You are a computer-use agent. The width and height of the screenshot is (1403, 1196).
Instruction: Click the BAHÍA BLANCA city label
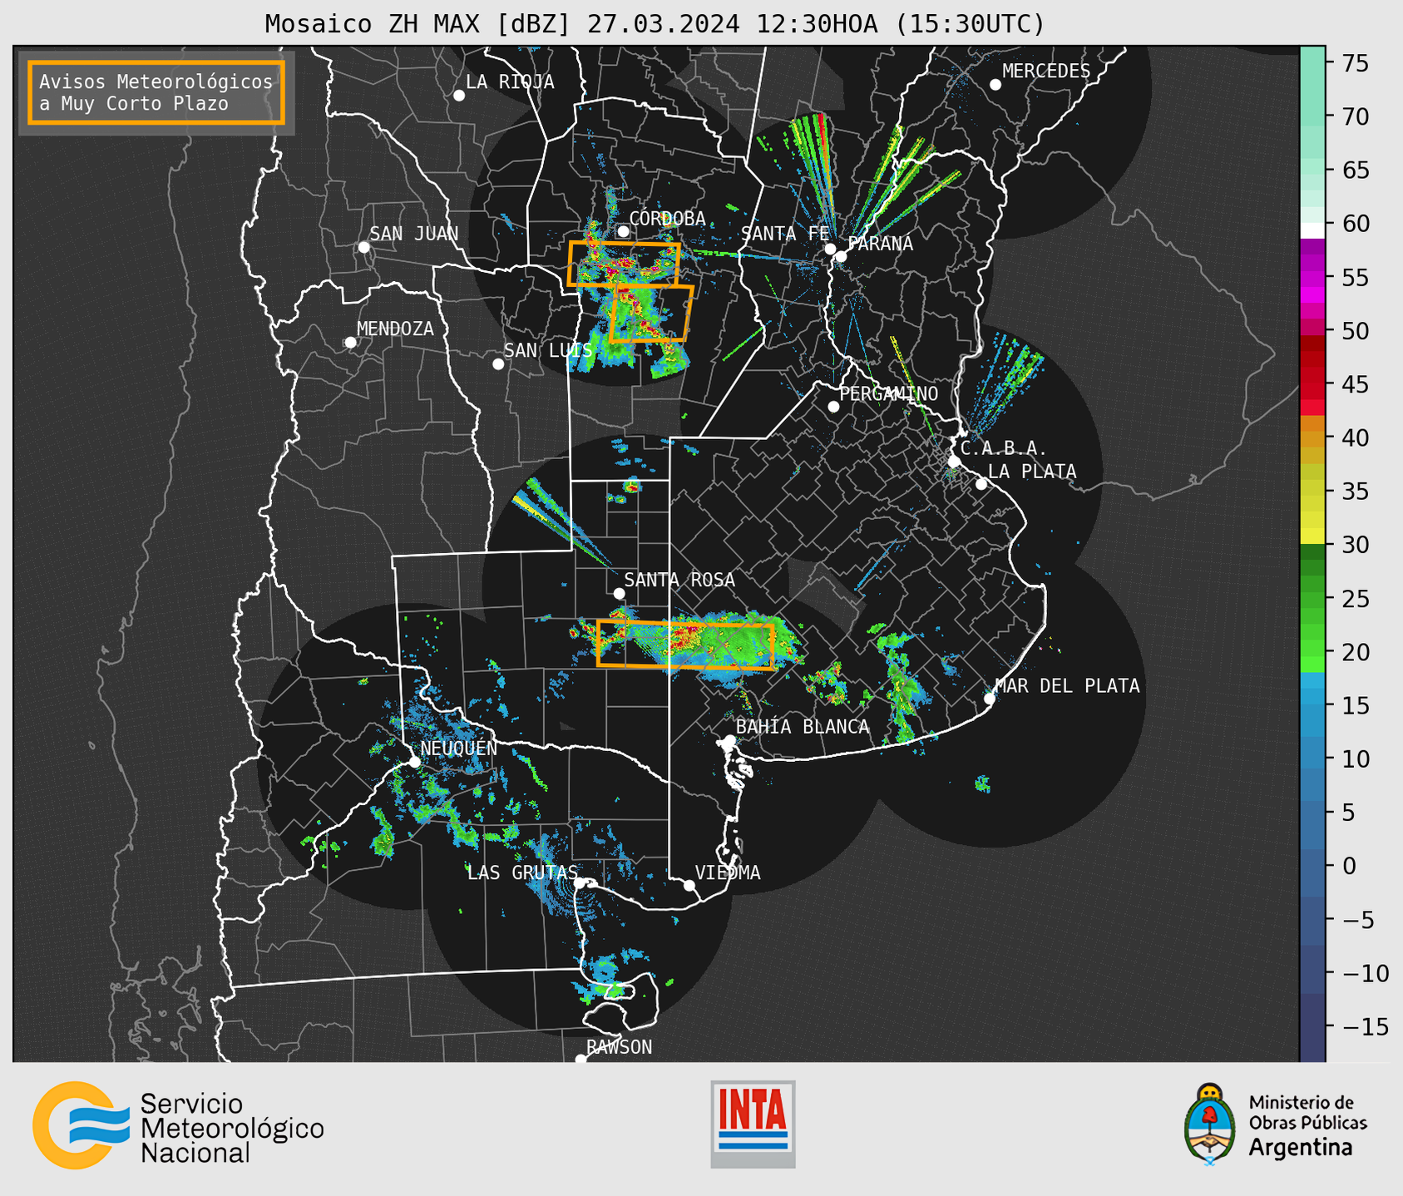[x=803, y=726]
